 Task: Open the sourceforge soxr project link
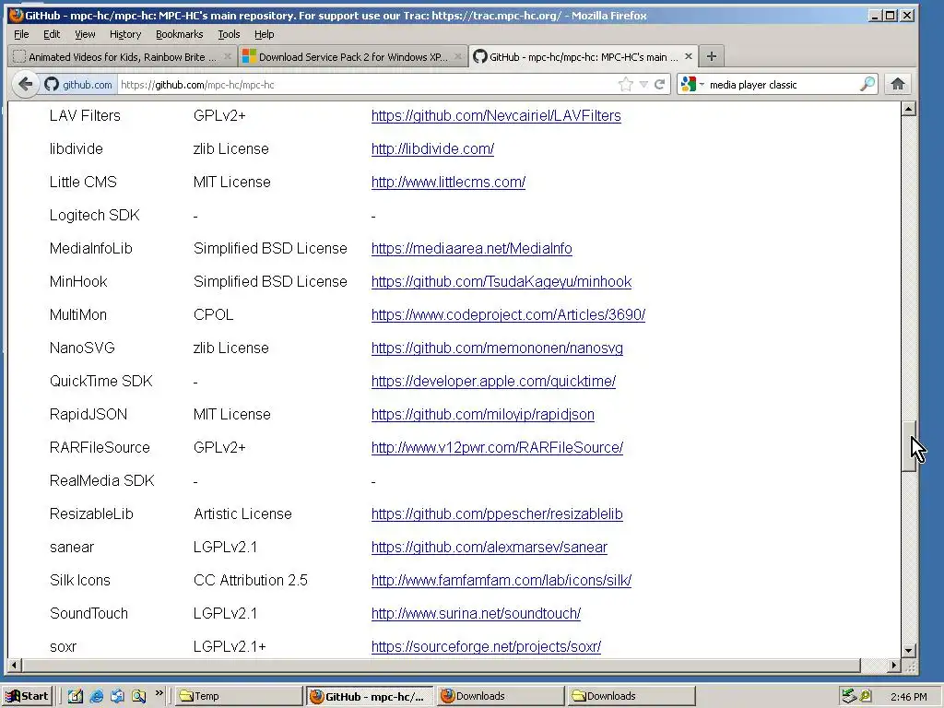click(x=486, y=646)
